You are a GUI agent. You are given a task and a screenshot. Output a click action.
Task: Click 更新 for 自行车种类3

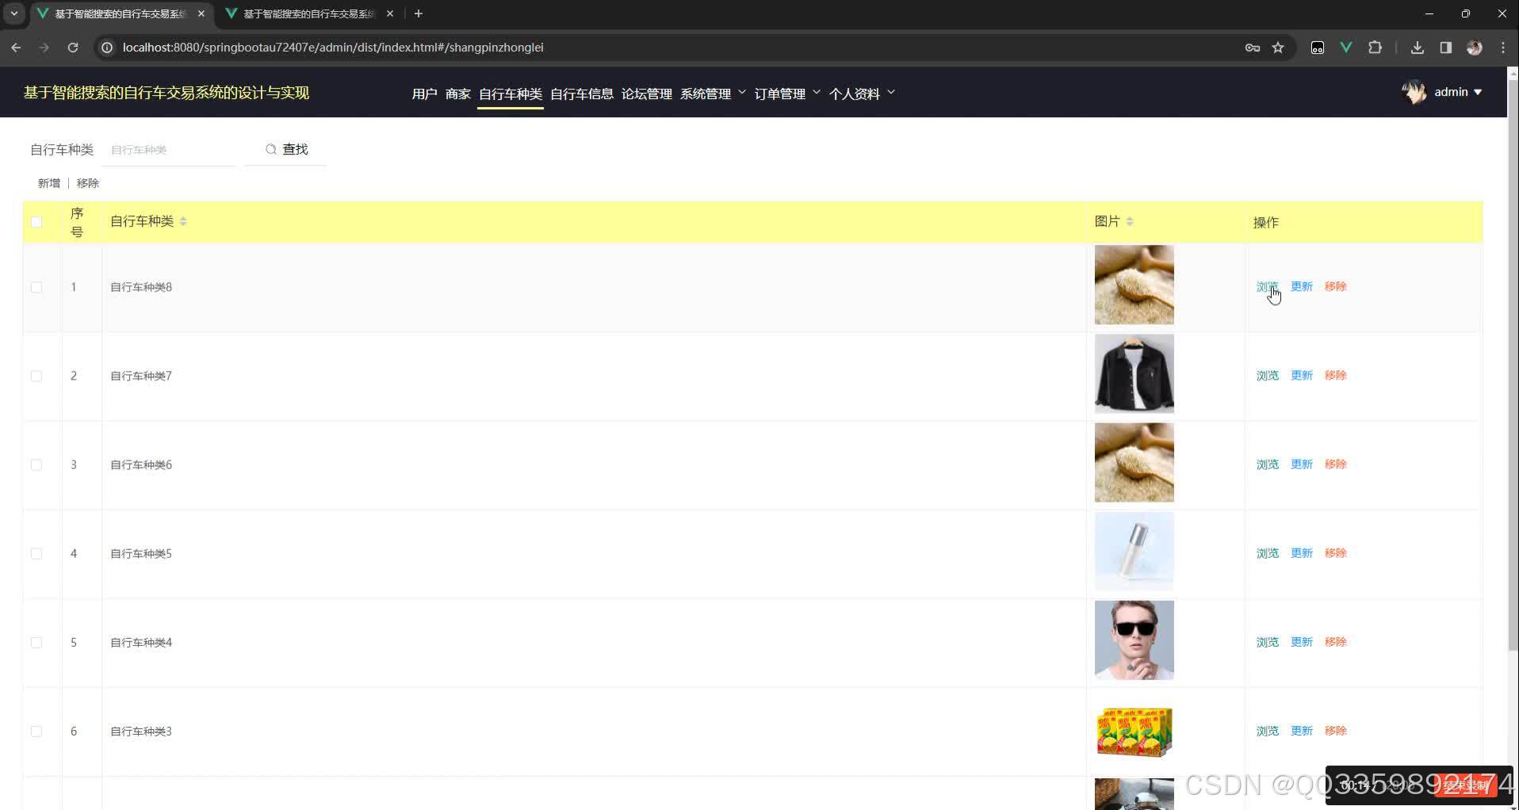click(1302, 730)
